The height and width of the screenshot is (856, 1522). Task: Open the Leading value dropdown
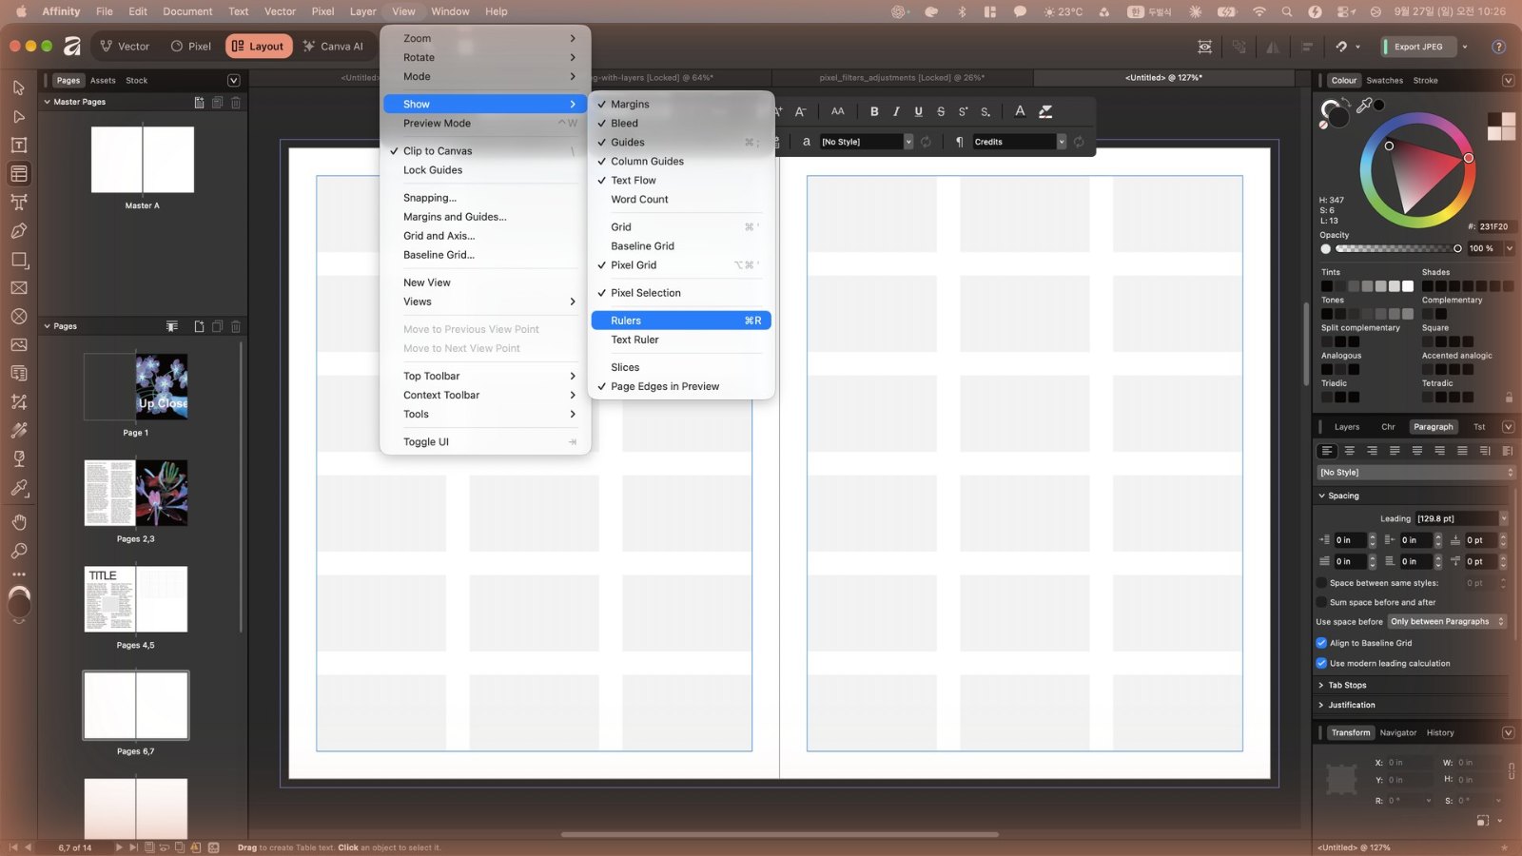[x=1503, y=518]
